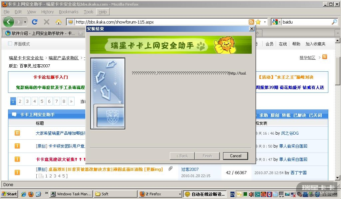Bookmark this page with the star icon
The image size is (341, 199).
(x=258, y=22)
